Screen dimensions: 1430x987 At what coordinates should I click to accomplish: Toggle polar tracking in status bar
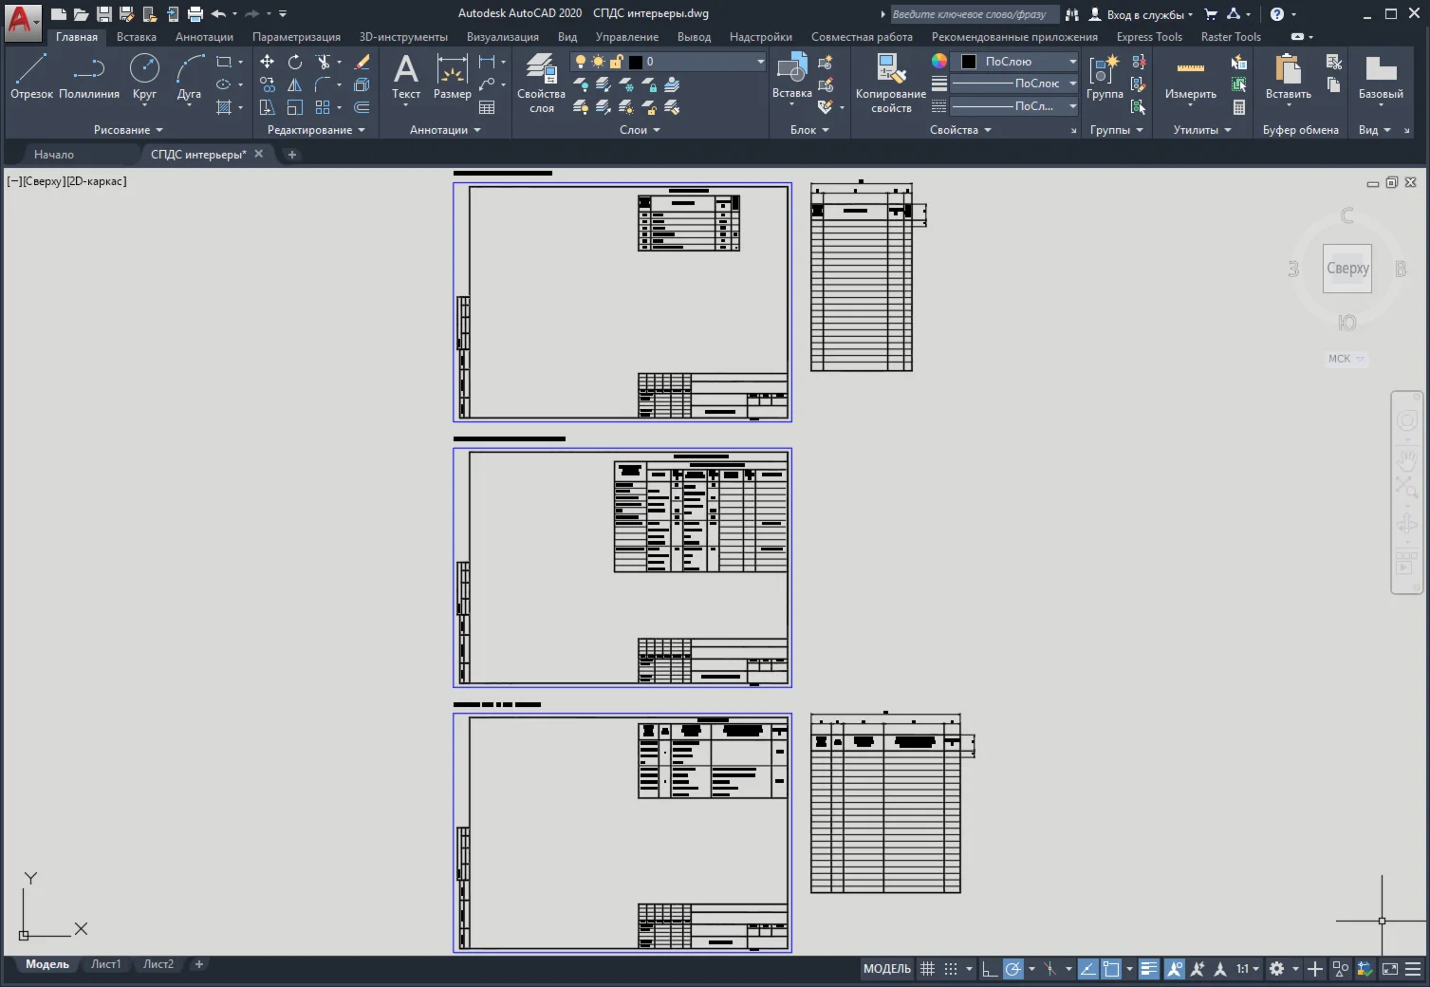[1013, 969]
